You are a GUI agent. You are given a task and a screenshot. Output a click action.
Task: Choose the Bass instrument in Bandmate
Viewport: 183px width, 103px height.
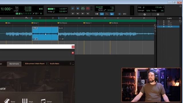tap(10, 101)
